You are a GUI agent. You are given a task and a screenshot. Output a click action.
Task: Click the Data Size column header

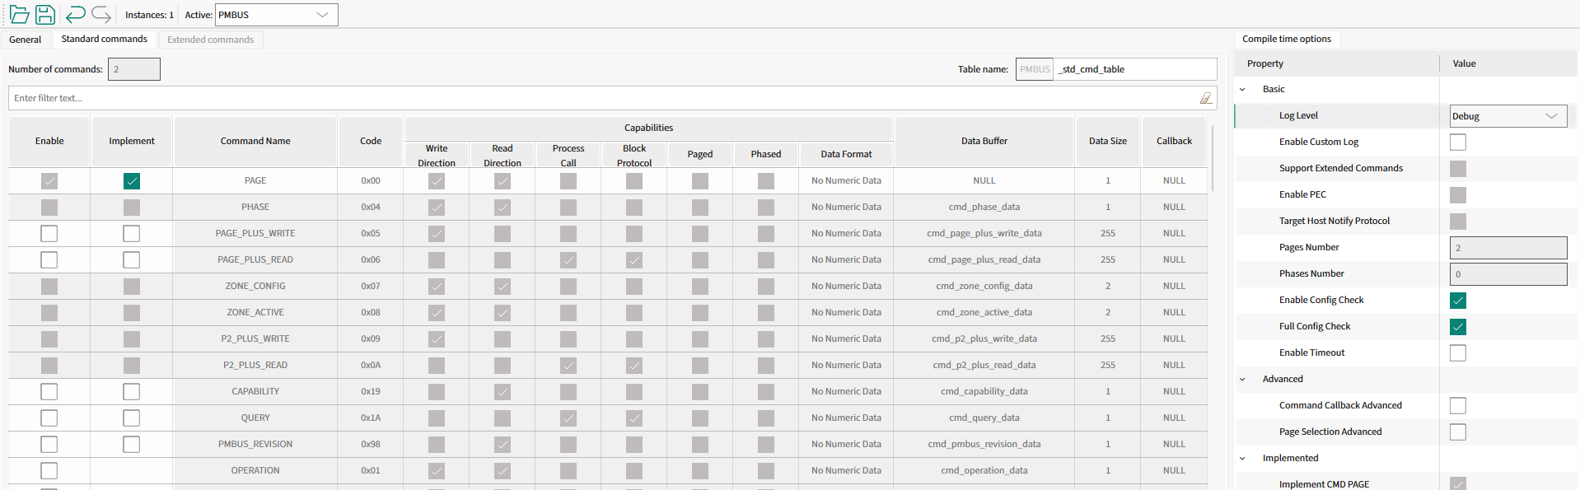1108,142
